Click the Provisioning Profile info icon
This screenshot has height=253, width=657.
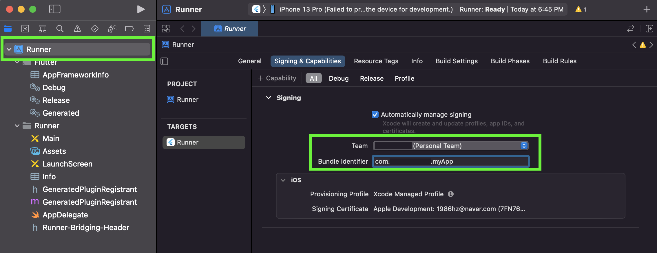pyautogui.click(x=451, y=194)
